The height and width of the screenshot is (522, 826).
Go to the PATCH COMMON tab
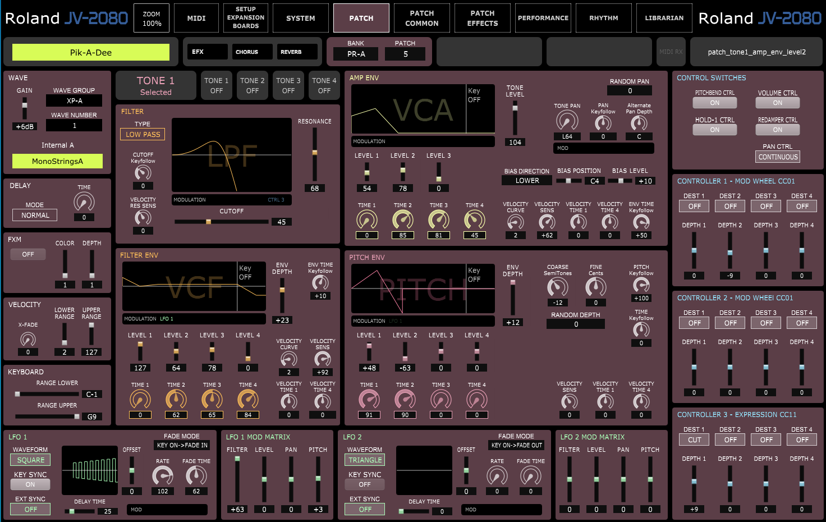[422, 18]
